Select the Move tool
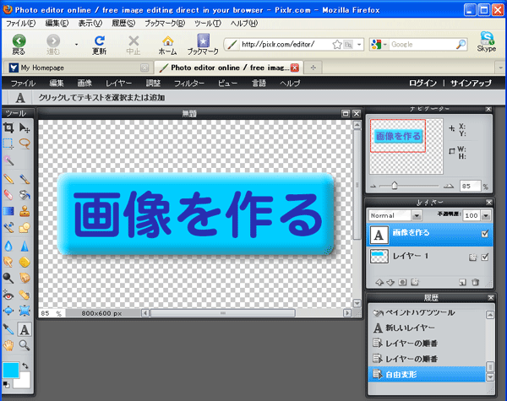This screenshot has width=507, height=401. click(x=25, y=127)
